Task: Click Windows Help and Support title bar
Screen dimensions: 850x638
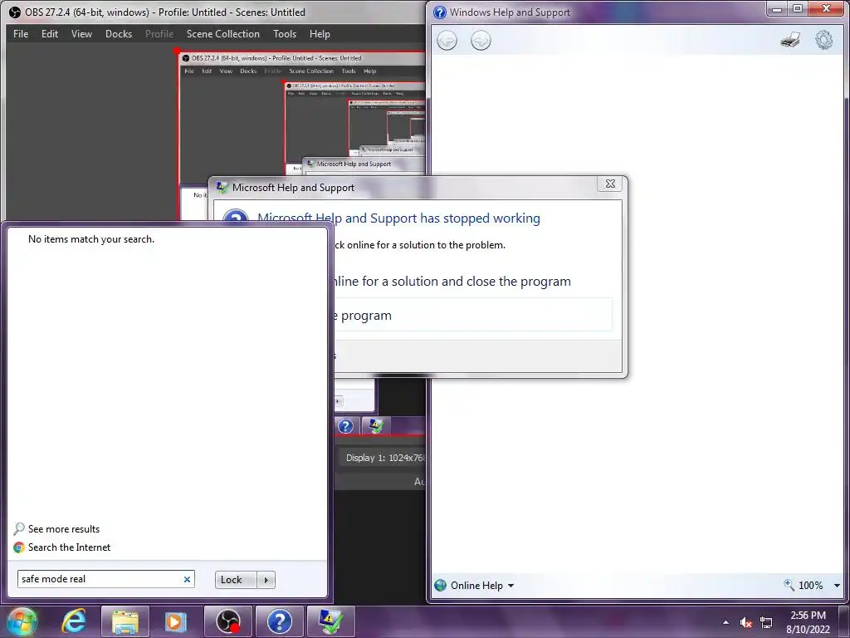Action: [596, 12]
